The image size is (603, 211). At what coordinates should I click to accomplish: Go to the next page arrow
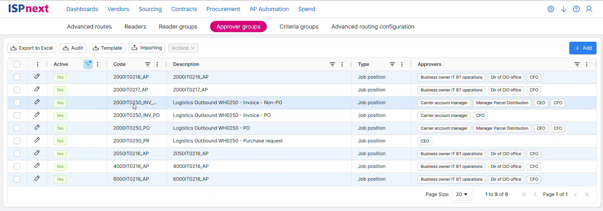(576, 195)
